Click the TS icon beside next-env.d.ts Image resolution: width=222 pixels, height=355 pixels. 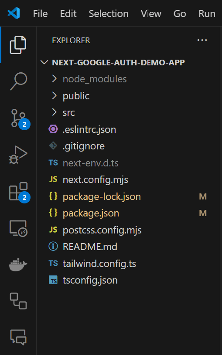[x=53, y=162]
